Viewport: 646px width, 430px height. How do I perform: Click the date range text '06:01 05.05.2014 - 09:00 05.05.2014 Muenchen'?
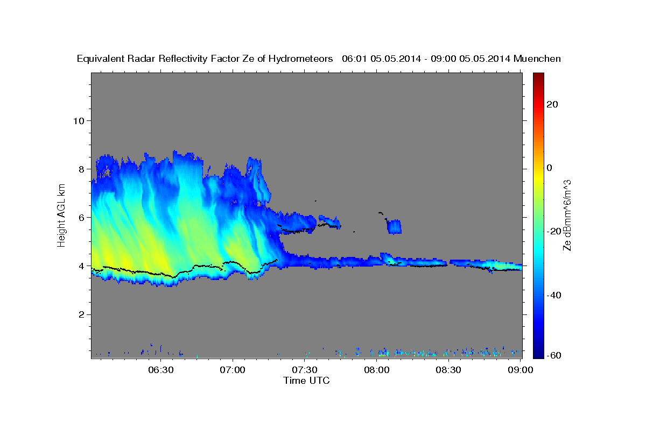pyautogui.click(x=451, y=59)
